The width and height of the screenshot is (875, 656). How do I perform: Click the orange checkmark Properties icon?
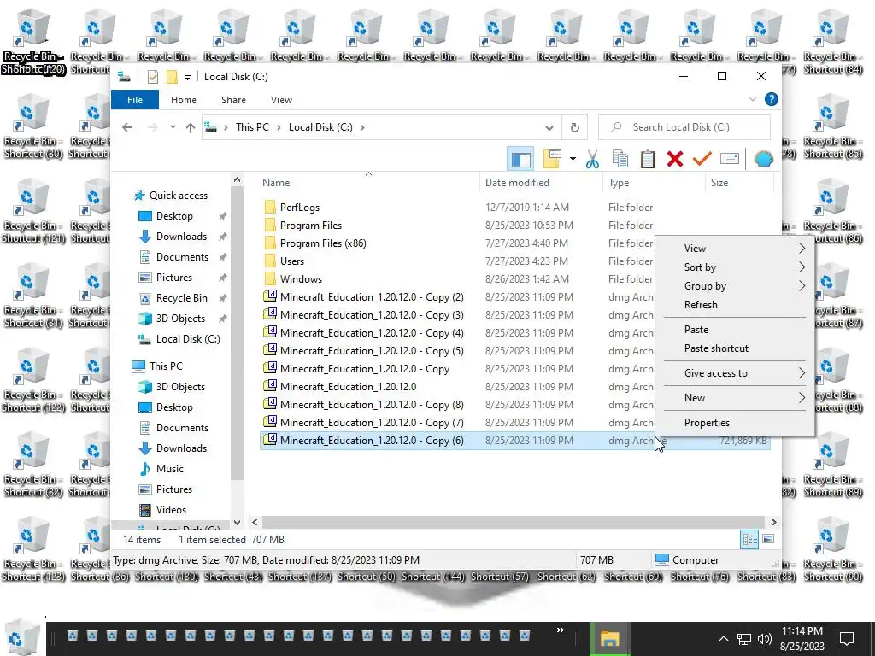point(702,160)
